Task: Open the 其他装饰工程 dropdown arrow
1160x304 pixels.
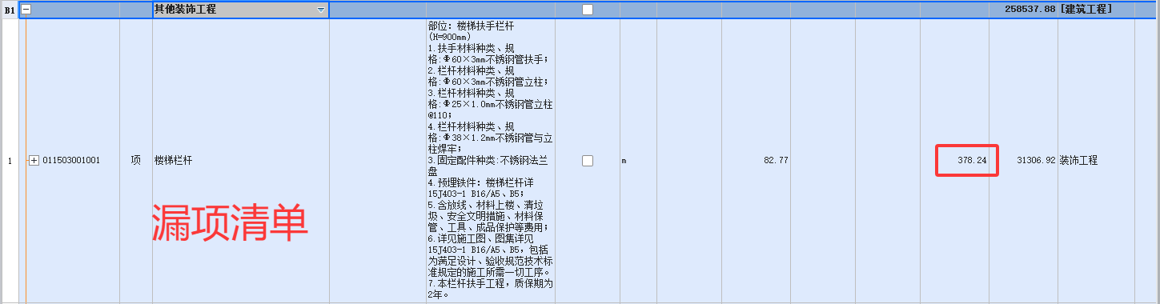Action: (321, 10)
